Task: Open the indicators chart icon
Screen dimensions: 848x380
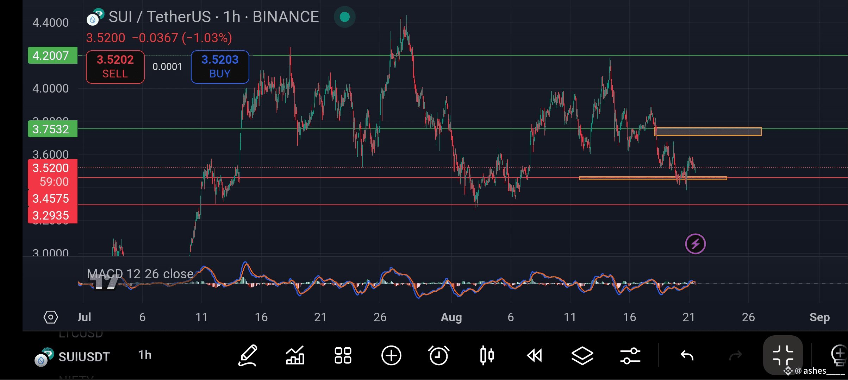Action: click(295, 355)
